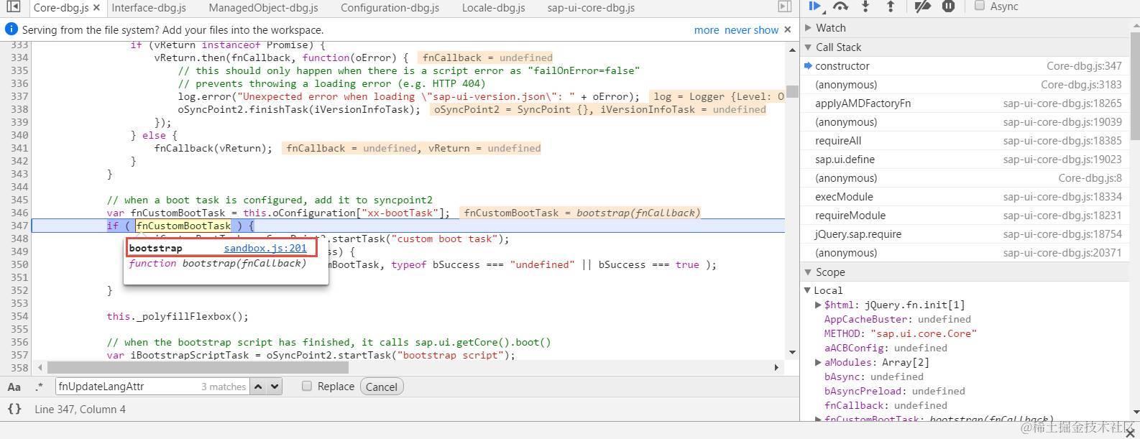1140x439 pixels.
Task: Click line number 347 in gutter
Action: point(19,226)
